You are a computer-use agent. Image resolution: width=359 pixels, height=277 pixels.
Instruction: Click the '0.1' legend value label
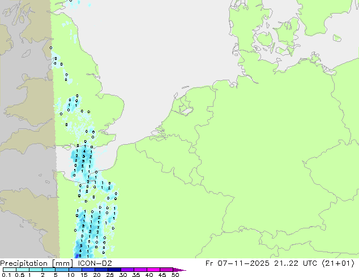click(x=6, y=275)
